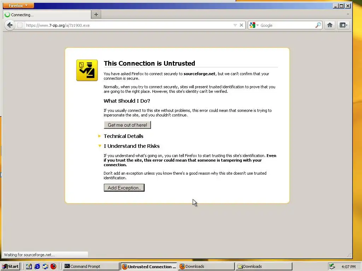This screenshot has width=362, height=271.
Task: Stop loading with the X button
Action: click(x=241, y=25)
